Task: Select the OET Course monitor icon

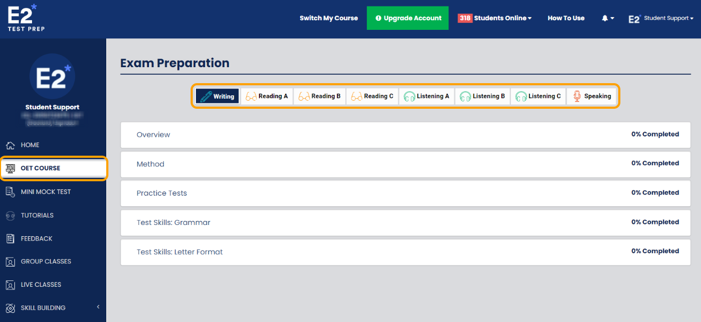Action: (10, 168)
